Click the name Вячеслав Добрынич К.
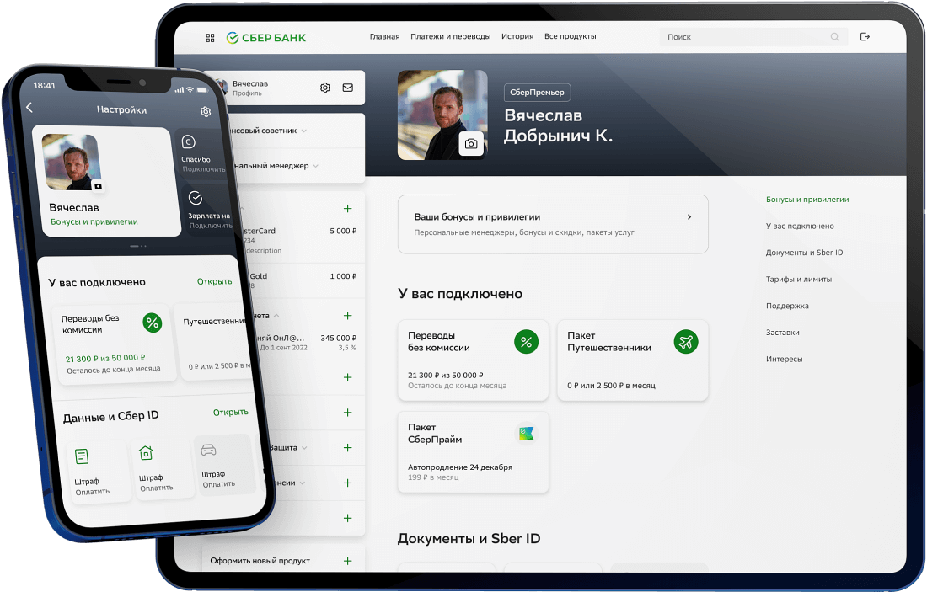 pos(558,125)
